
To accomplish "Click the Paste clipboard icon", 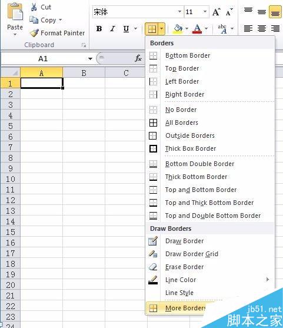I will (x=15, y=12).
